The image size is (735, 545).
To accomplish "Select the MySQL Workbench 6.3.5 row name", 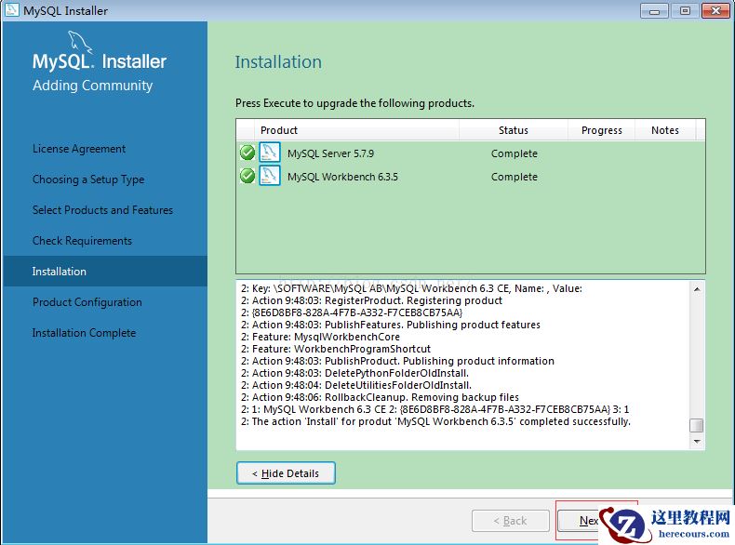I will tap(342, 177).
